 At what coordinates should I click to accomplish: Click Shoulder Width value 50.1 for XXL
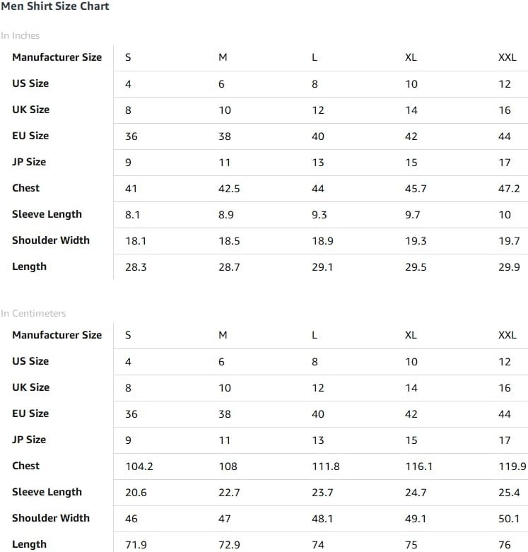point(509,519)
